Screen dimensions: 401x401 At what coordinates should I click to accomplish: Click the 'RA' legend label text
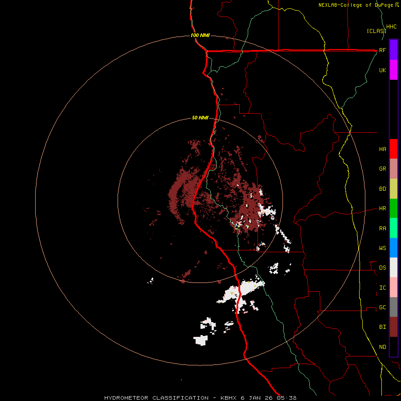point(382,229)
